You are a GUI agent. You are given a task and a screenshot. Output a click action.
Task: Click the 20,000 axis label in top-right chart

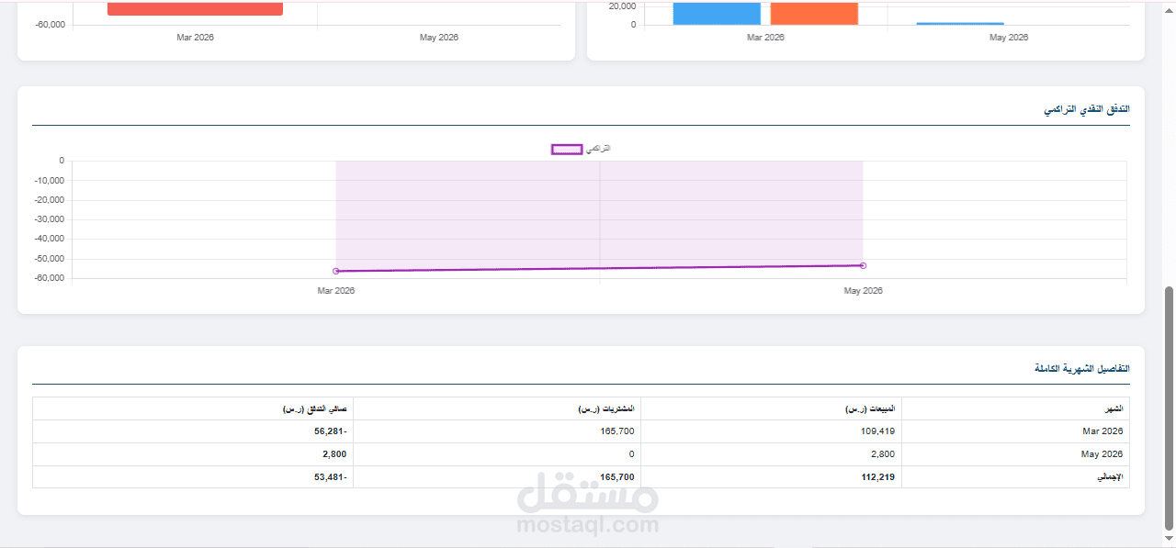point(622,6)
